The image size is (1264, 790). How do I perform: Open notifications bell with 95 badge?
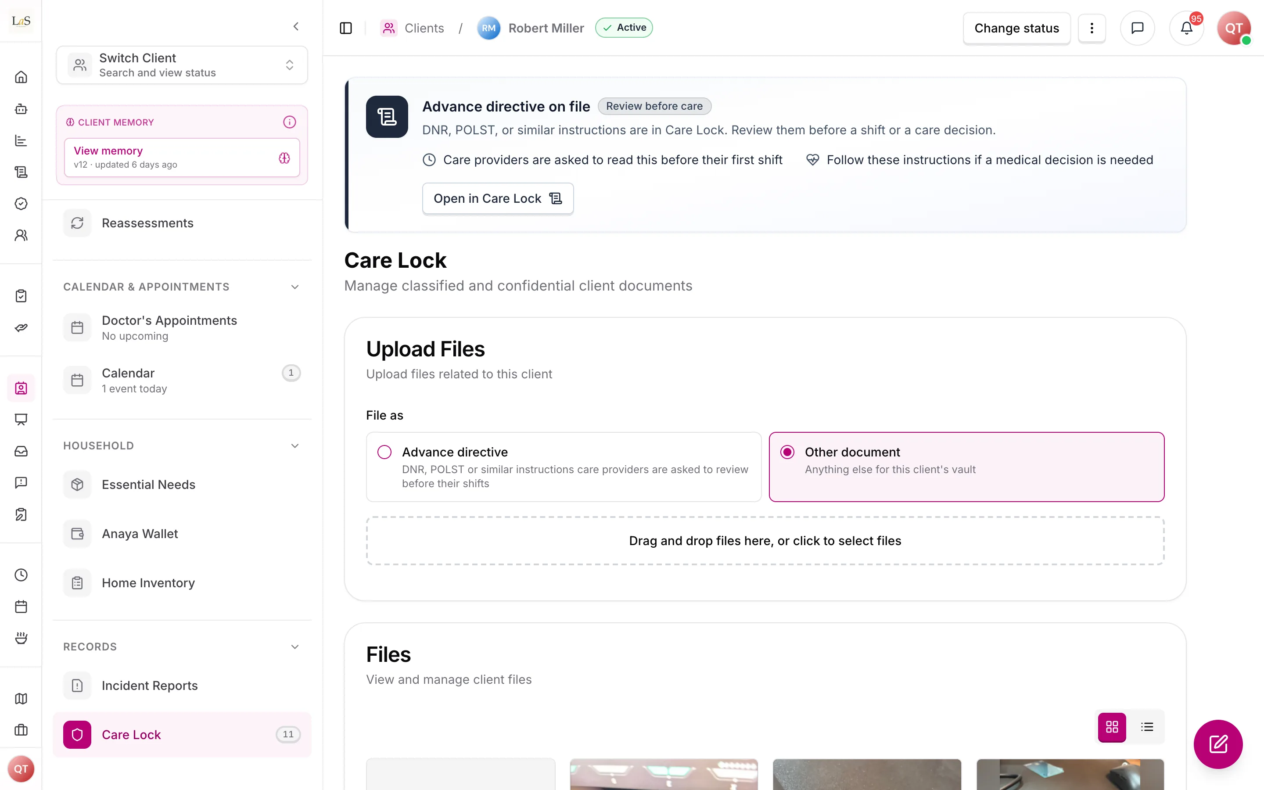click(x=1186, y=28)
